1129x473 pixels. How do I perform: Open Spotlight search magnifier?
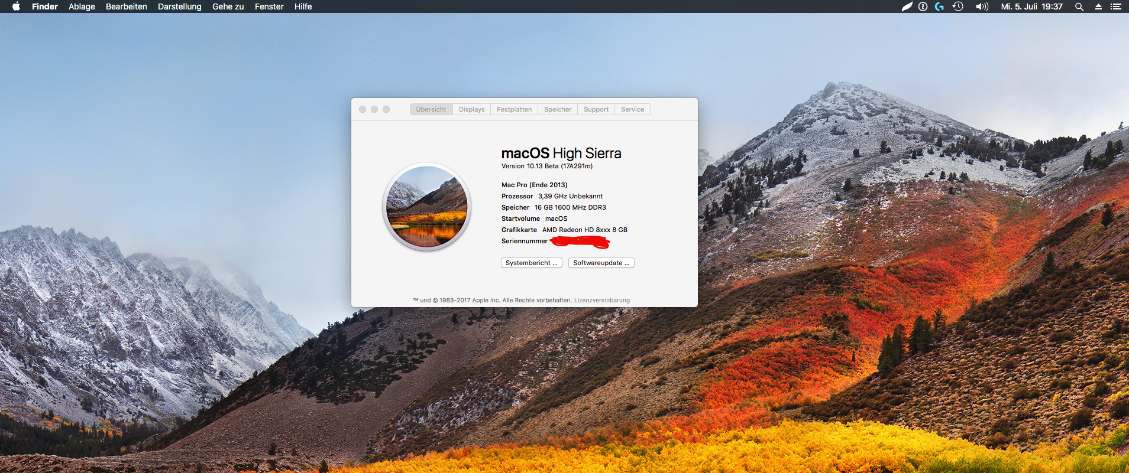coord(1079,6)
